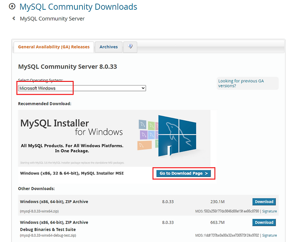
Task: Download the 663.7M Debug Binaries ZIP
Action: click(x=264, y=223)
